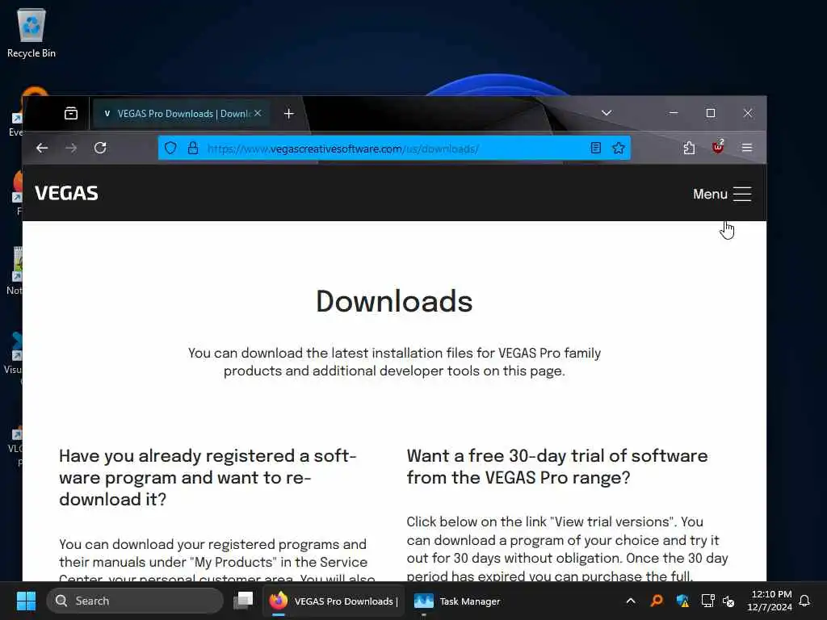Minimize the Firefox window

point(674,113)
